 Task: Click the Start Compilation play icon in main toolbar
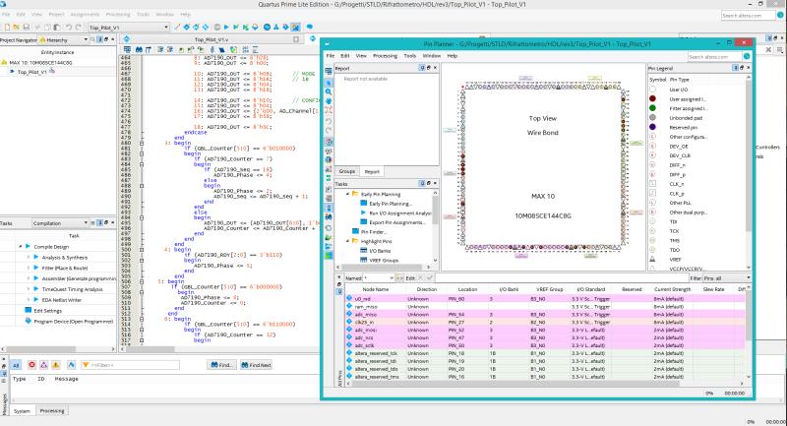click(226, 28)
